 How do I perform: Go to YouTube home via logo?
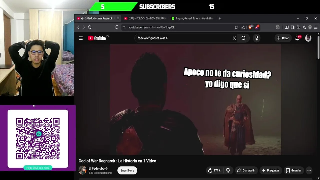point(97,38)
